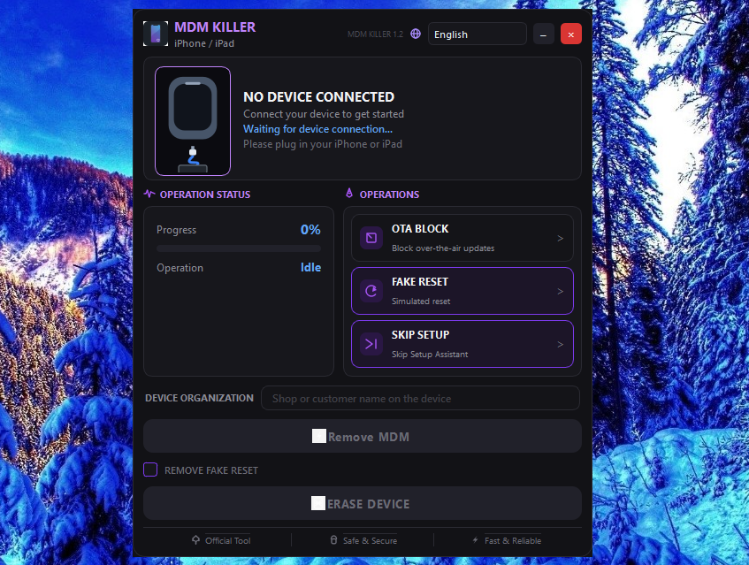Click the Safe & Secure footer text

[371, 540]
